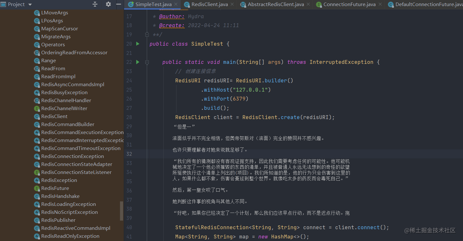Select Range class item
Screen dimensions: 463x241
tap(49, 61)
